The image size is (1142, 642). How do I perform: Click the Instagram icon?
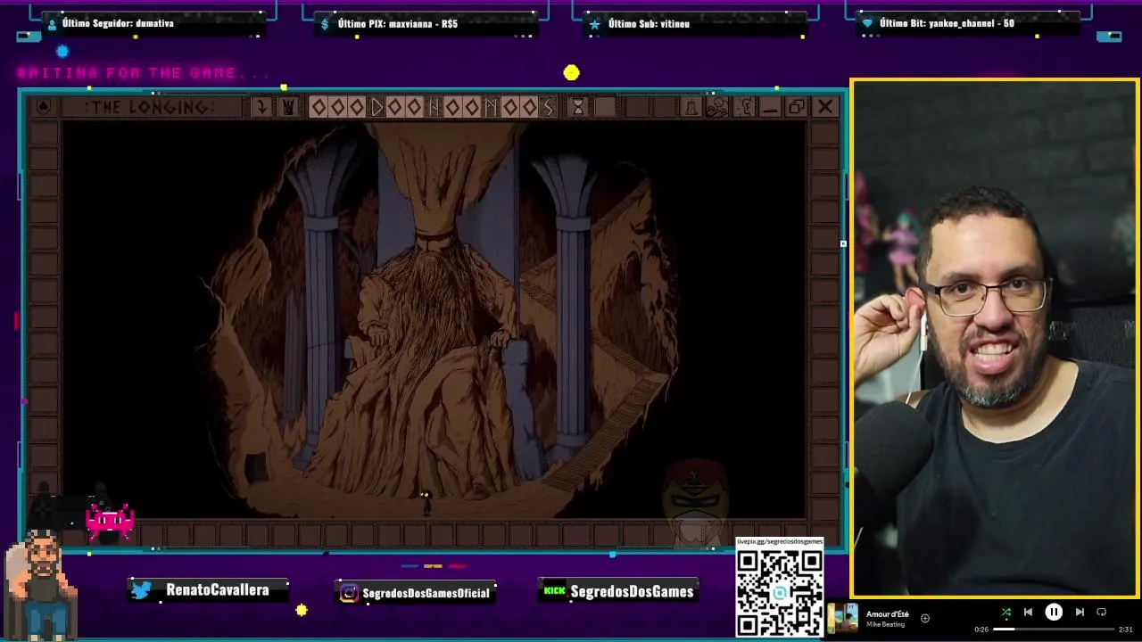coord(350,593)
